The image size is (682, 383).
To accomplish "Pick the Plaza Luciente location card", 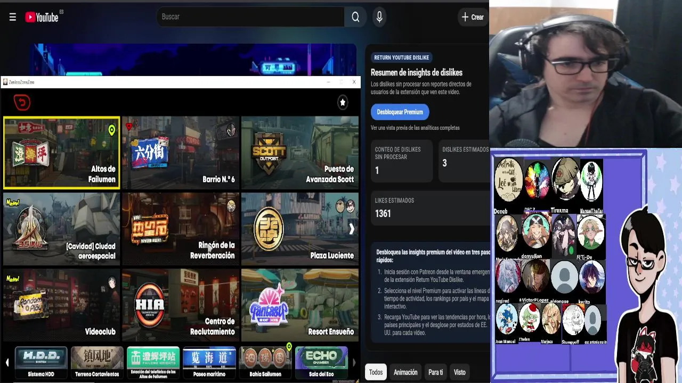I will tap(300, 229).
